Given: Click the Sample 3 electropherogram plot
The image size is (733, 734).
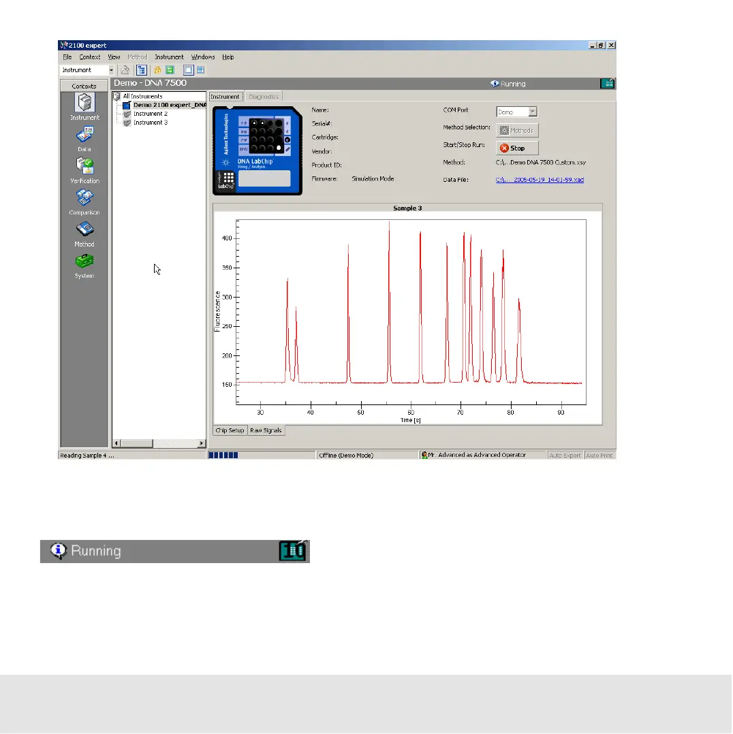Looking at the screenshot, I should (411, 311).
